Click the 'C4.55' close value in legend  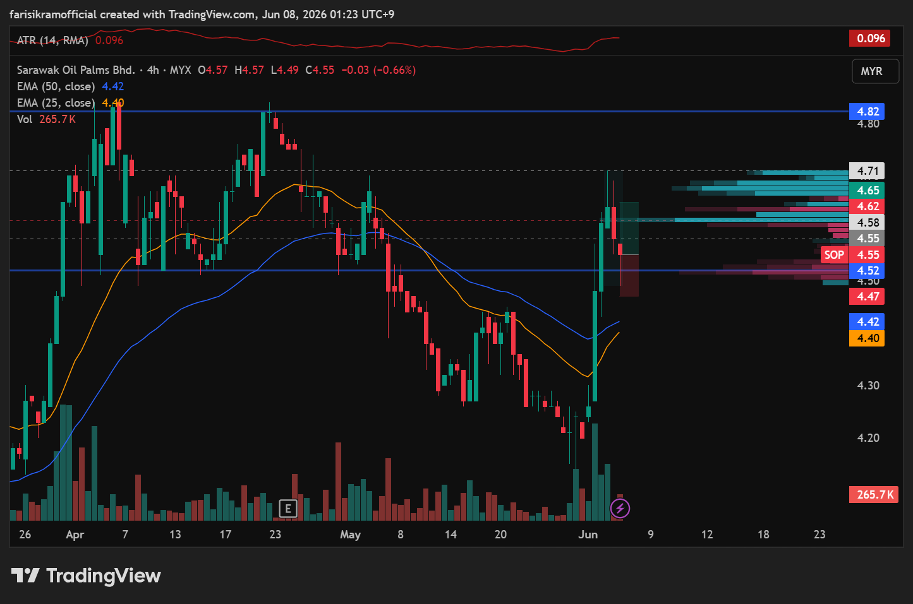(320, 70)
